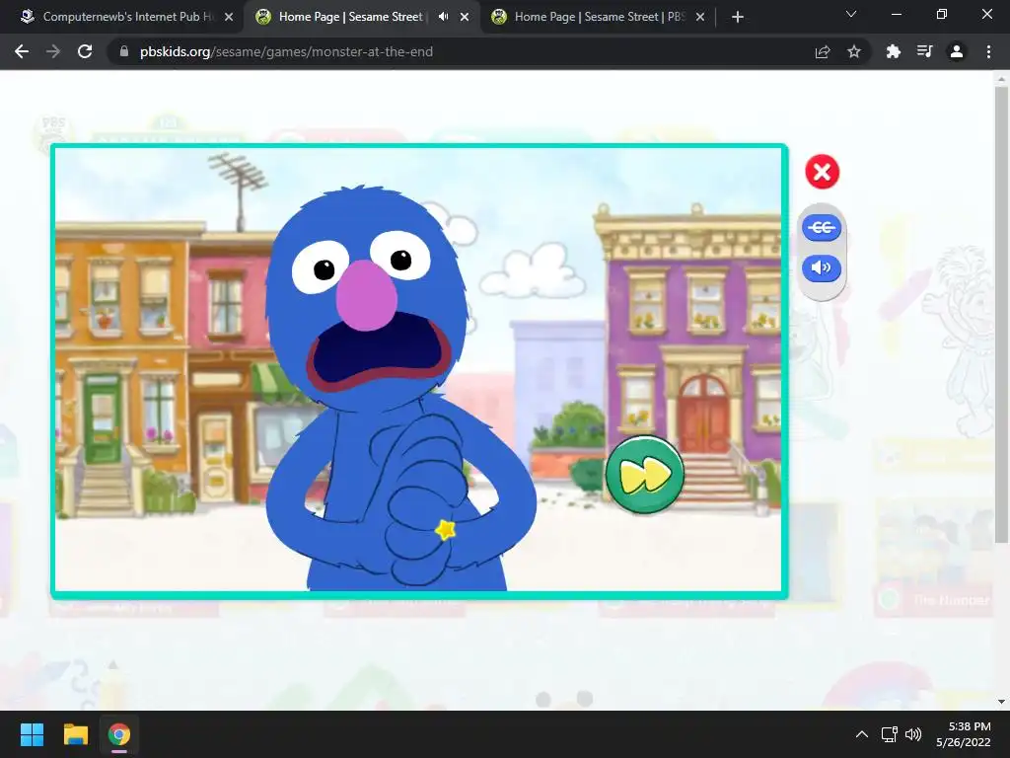Open the Windows Start menu
Screen dimensions: 1010x758
pyautogui.click(x=33, y=734)
